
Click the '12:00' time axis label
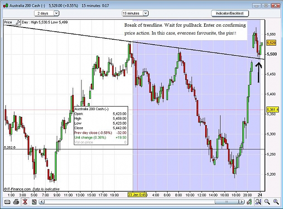tap(201, 195)
